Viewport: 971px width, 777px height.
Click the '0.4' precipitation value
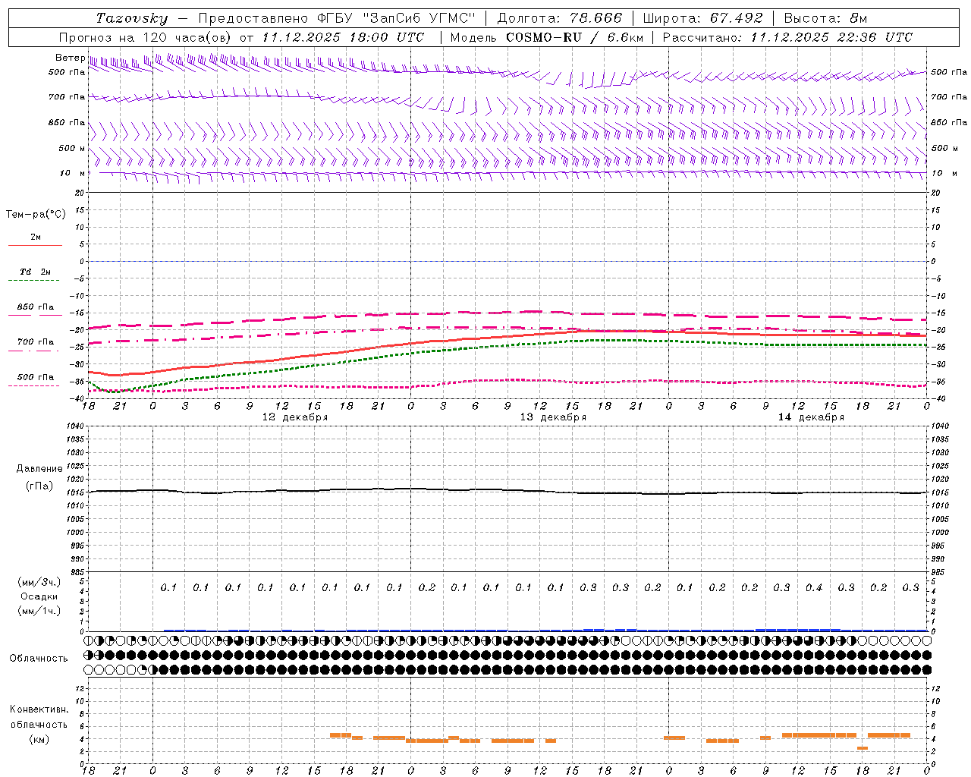(814, 588)
